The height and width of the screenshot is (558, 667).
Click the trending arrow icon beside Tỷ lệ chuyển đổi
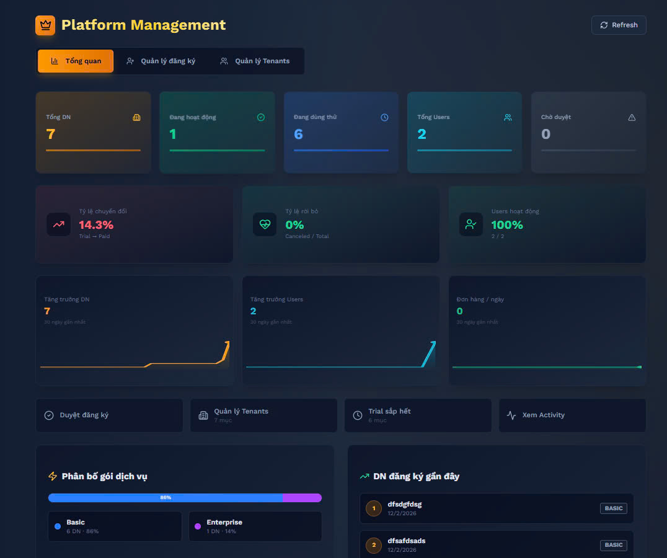coord(58,224)
